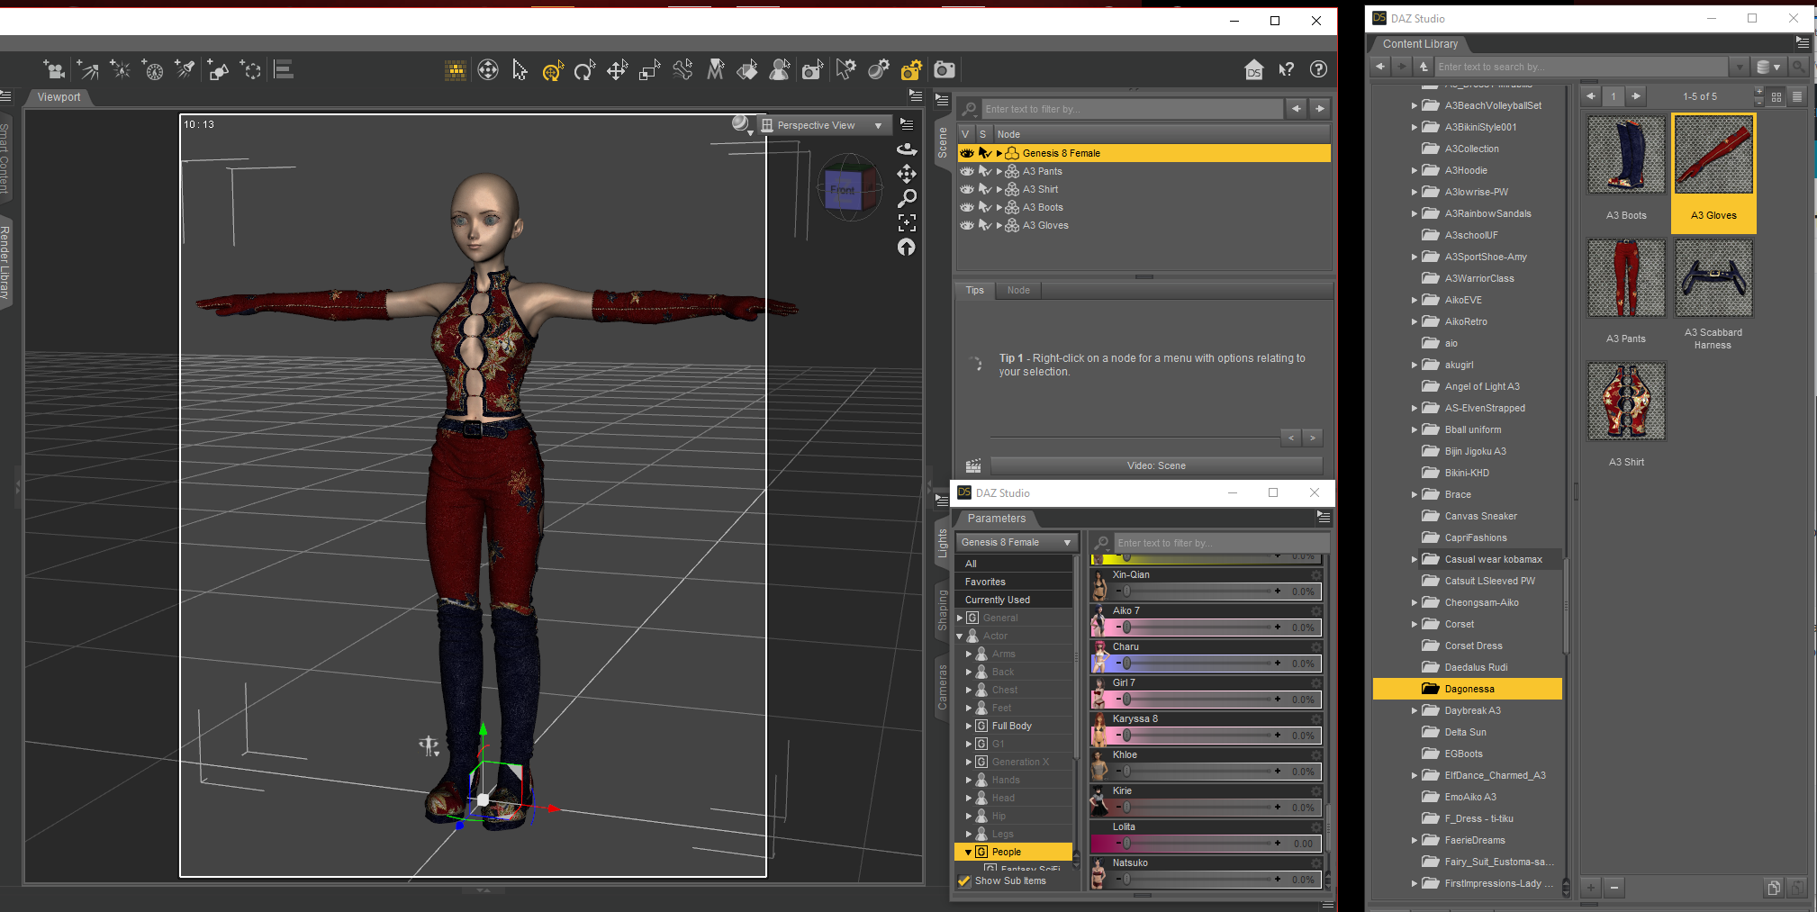Expand the Full Body property group
Image resolution: width=1817 pixels, height=912 pixels.
(968, 726)
